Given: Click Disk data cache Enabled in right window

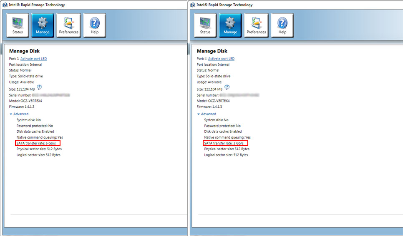Looking at the screenshot, I should 223,132.
